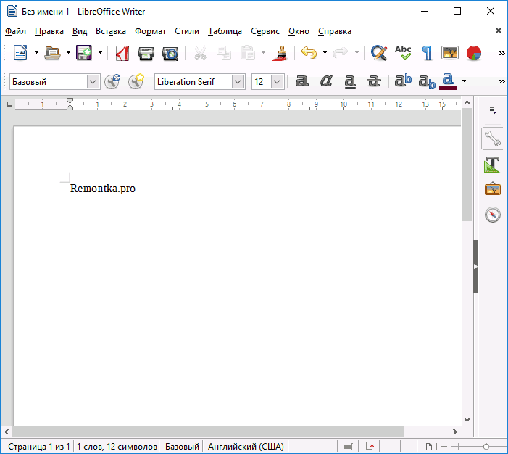Open recent files arrow beside Open

pos(68,53)
